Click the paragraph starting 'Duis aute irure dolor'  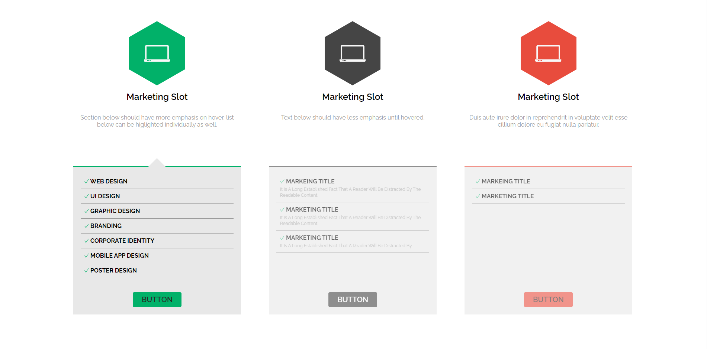pos(548,121)
